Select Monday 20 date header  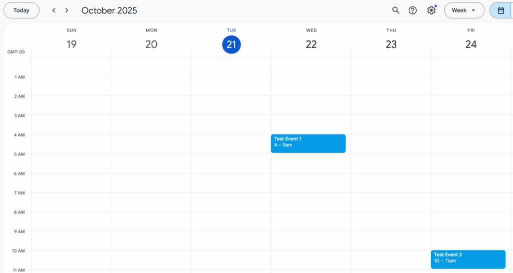coord(151,44)
